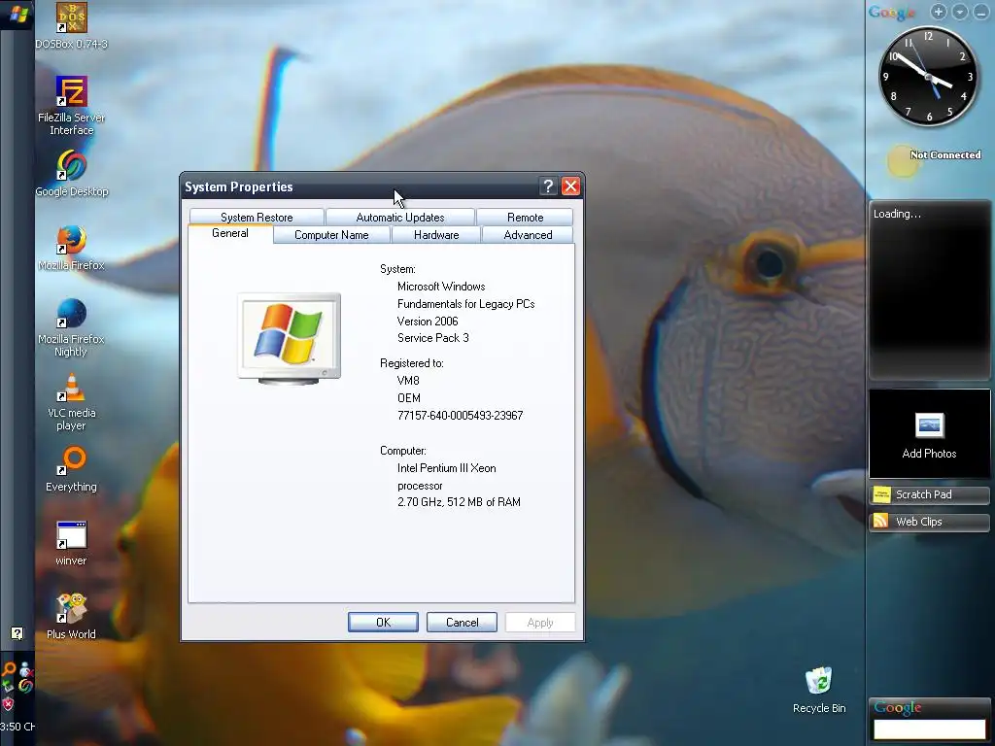Click the Add gadgets plus button in sidebar
The height and width of the screenshot is (746, 995).
coord(939,12)
